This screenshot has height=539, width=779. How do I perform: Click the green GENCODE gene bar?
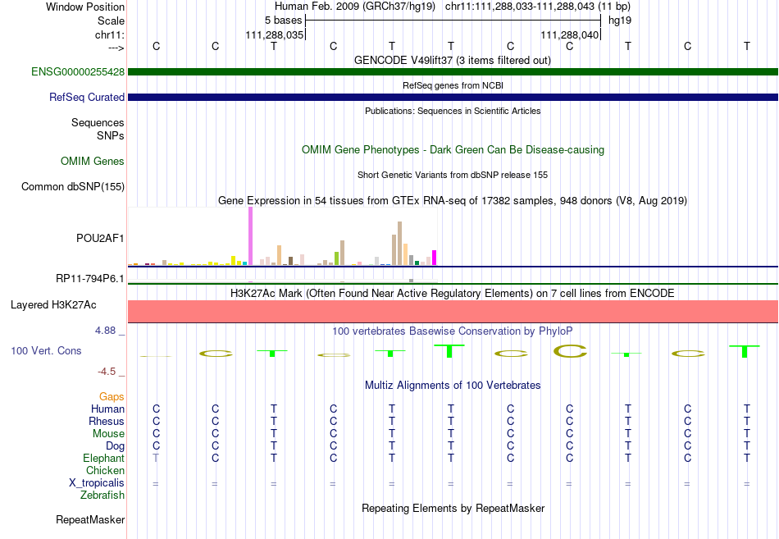point(453,71)
